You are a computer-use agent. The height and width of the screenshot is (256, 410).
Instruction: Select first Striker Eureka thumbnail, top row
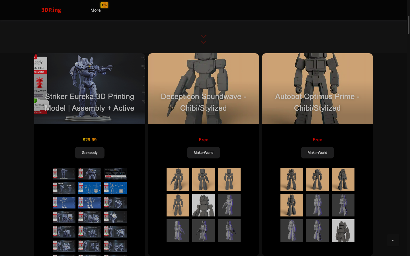[x=64, y=174]
